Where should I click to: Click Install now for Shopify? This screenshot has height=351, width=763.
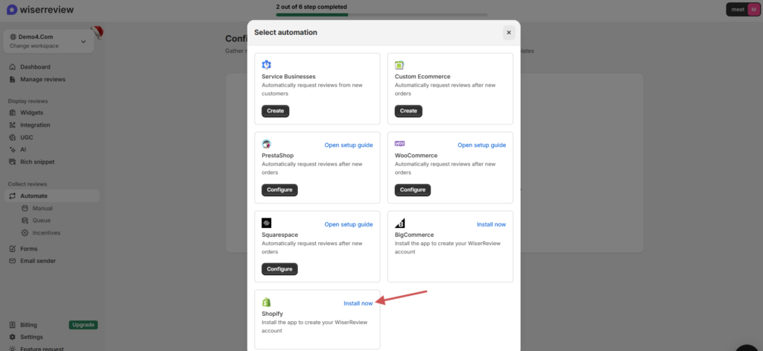tap(358, 303)
